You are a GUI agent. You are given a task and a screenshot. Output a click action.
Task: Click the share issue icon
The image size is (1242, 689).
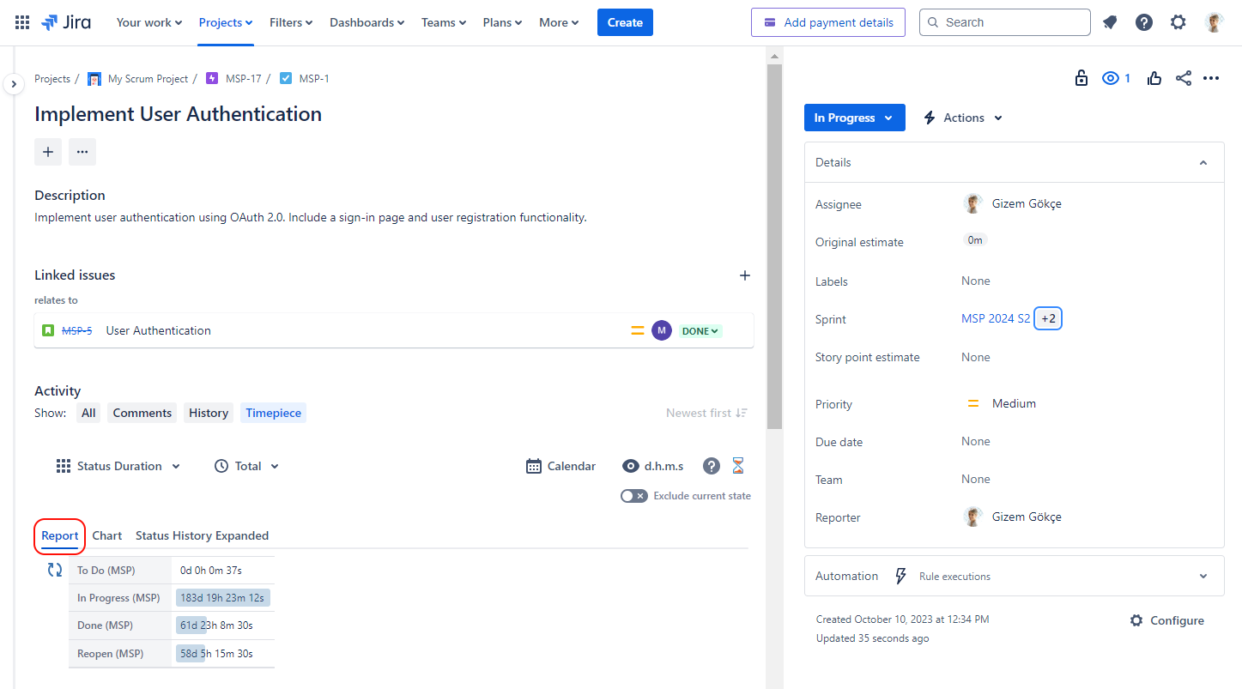(x=1184, y=78)
